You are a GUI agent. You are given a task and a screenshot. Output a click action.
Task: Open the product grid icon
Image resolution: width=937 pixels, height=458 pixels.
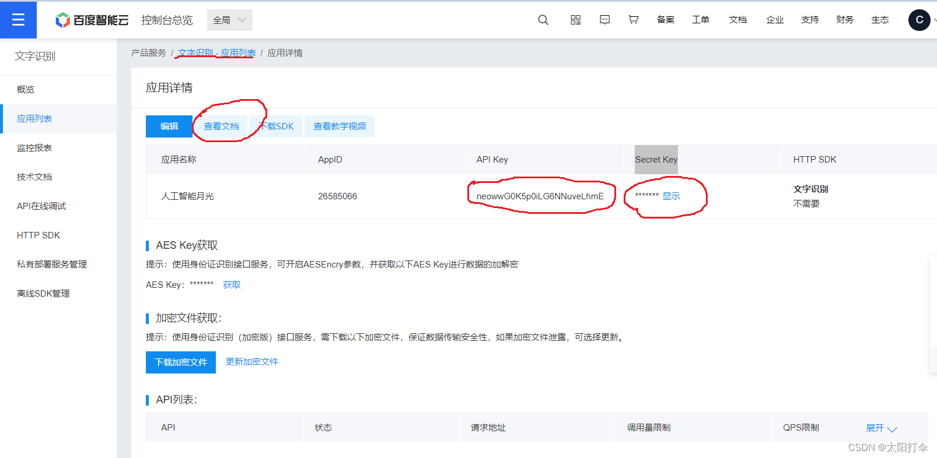(576, 20)
